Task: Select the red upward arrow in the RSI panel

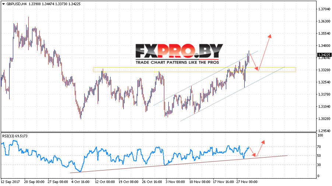Action: (x=261, y=148)
